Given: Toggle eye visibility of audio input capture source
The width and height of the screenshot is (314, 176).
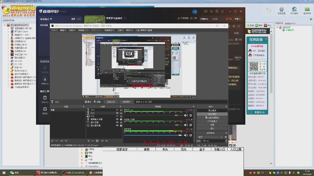Looking at the screenshot, I should [117, 119].
